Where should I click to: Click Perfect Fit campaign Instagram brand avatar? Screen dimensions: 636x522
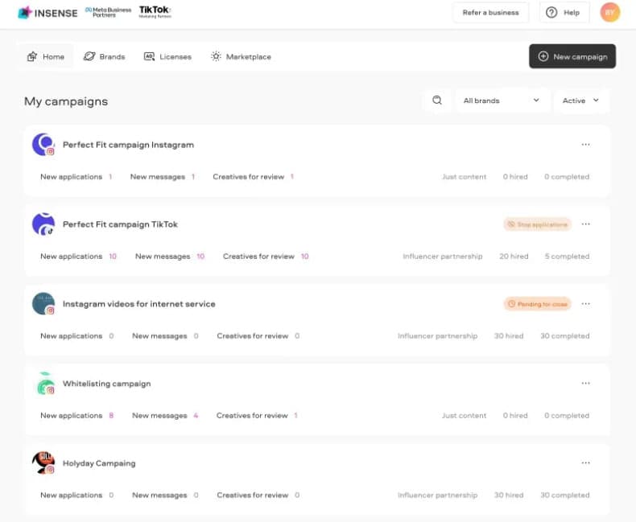(x=43, y=144)
